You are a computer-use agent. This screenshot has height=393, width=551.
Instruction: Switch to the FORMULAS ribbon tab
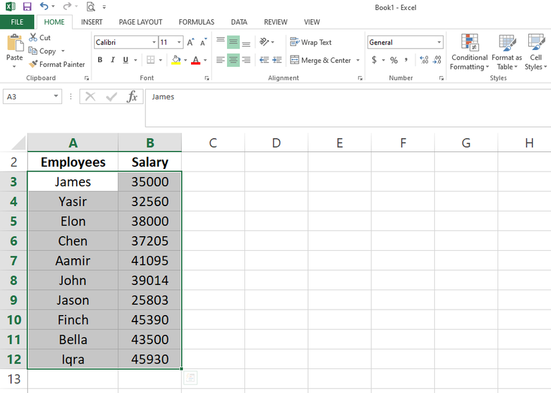(196, 22)
